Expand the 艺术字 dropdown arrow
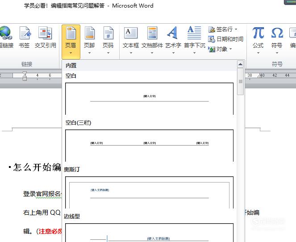This screenshot has width=296, height=242. (173, 53)
